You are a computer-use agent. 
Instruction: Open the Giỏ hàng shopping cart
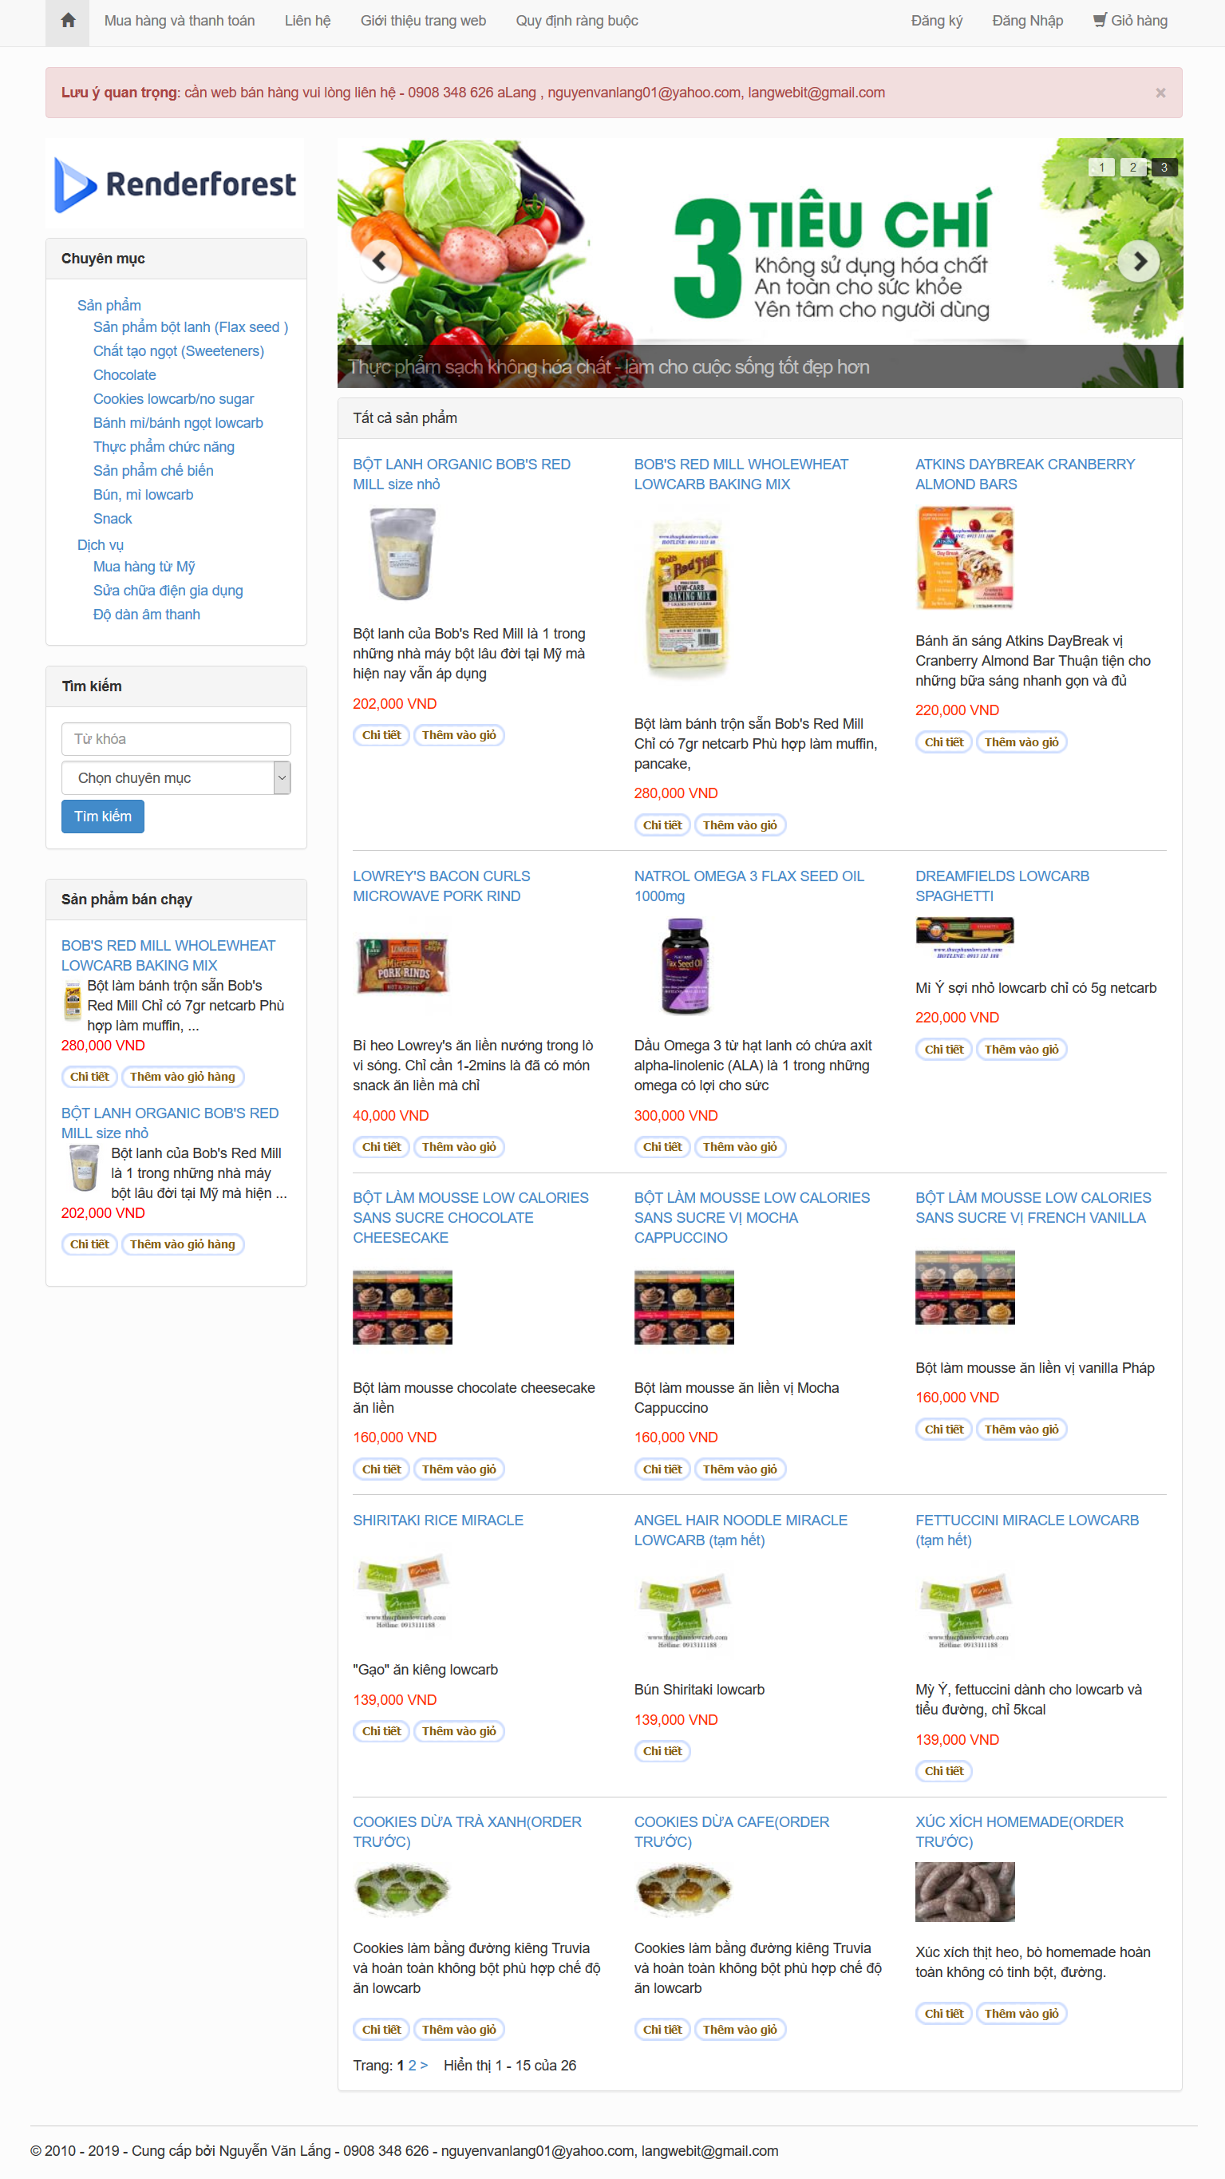pyautogui.click(x=1129, y=20)
